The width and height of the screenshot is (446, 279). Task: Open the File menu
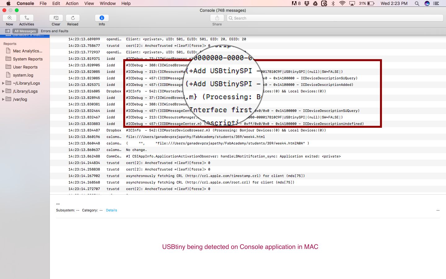click(x=43, y=3)
